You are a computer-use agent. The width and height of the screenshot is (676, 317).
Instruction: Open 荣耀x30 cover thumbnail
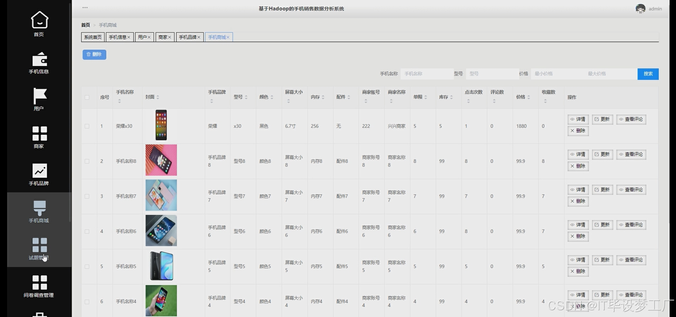pos(161,125)
